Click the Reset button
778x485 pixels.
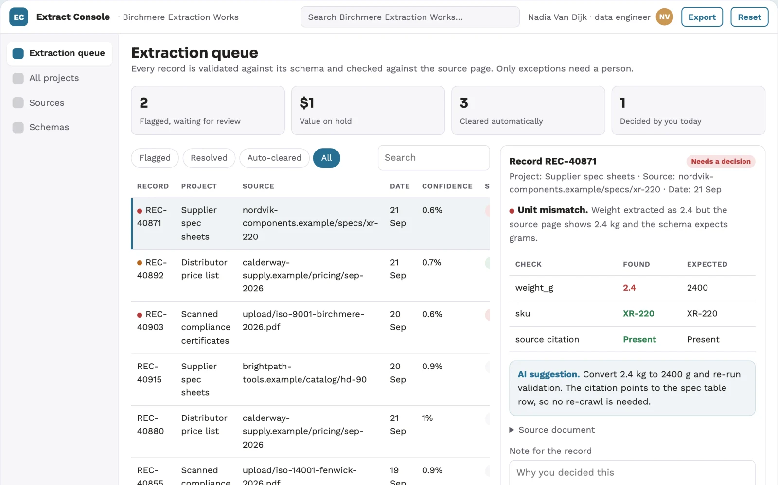(749, 17)
